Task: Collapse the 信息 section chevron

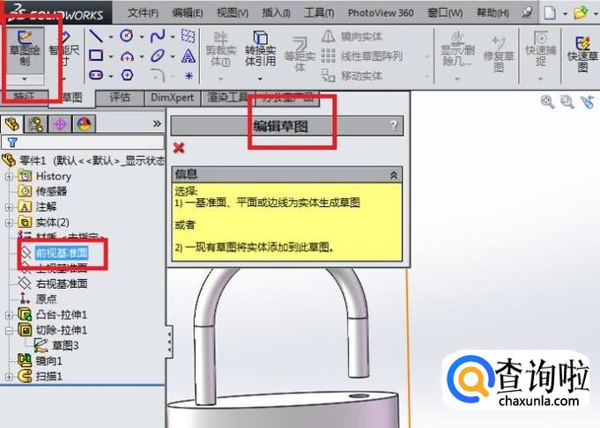Action: click(393, 174)
